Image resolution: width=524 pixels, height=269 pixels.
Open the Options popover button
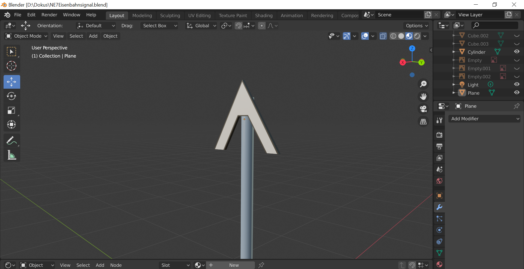coord(416,26)
